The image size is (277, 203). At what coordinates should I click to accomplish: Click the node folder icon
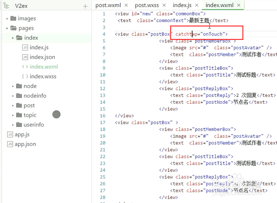(x=19, y=86)
